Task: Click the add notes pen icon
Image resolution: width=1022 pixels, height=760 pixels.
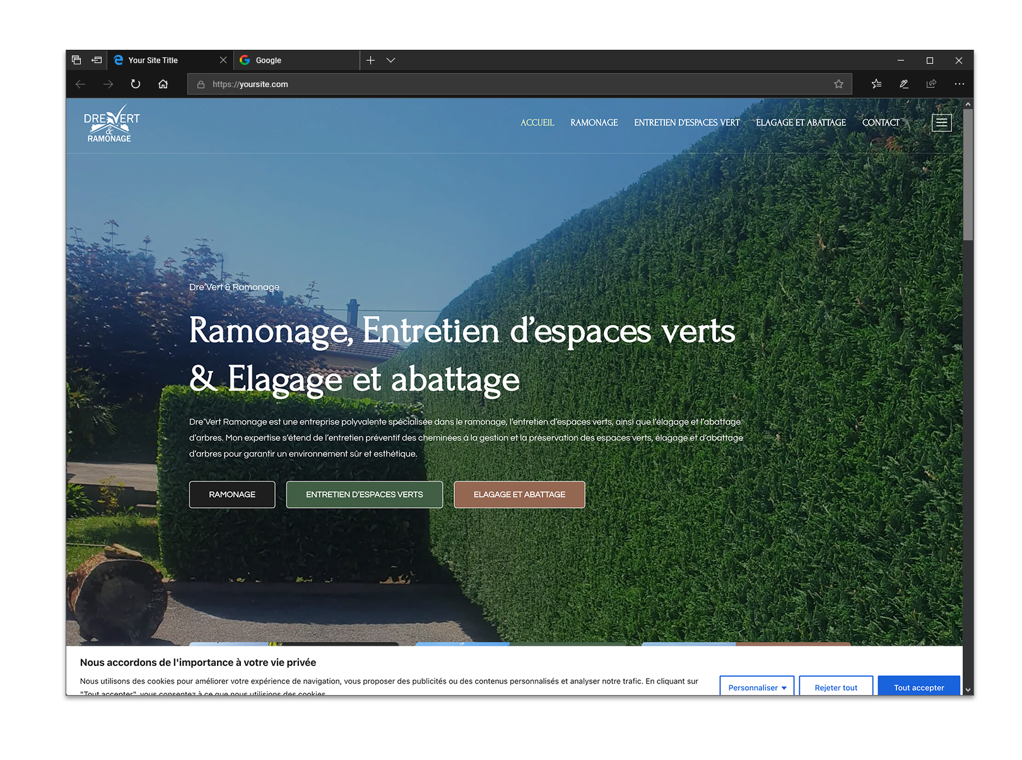Action: pyautogui.click(x=904, y=84)
